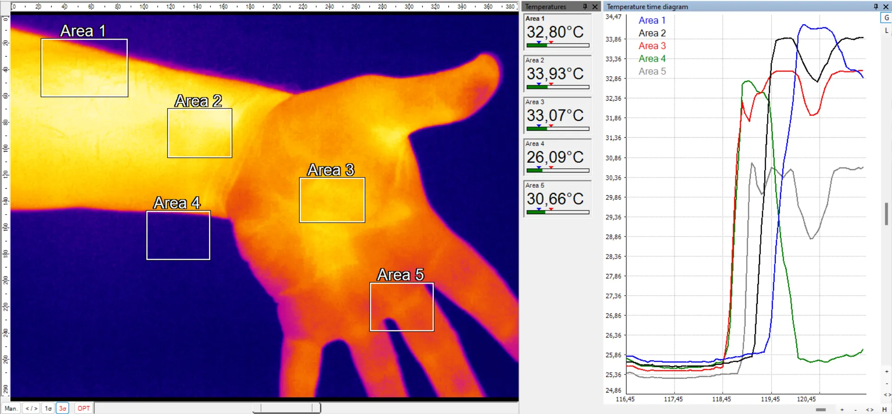The image size is (892, 414).
Task: Toggle the L mode in diagram
Action: pos(886,31)
